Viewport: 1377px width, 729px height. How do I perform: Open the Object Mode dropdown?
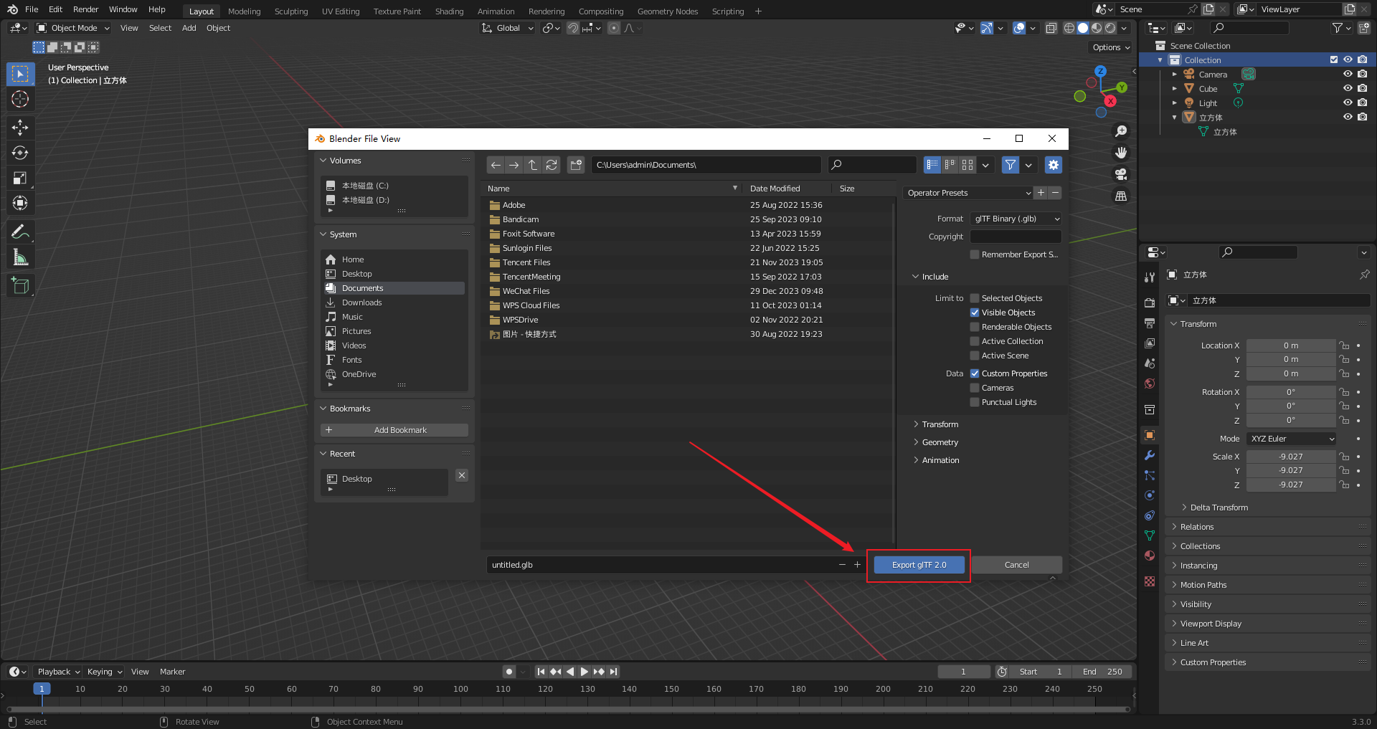coord(73,28)
